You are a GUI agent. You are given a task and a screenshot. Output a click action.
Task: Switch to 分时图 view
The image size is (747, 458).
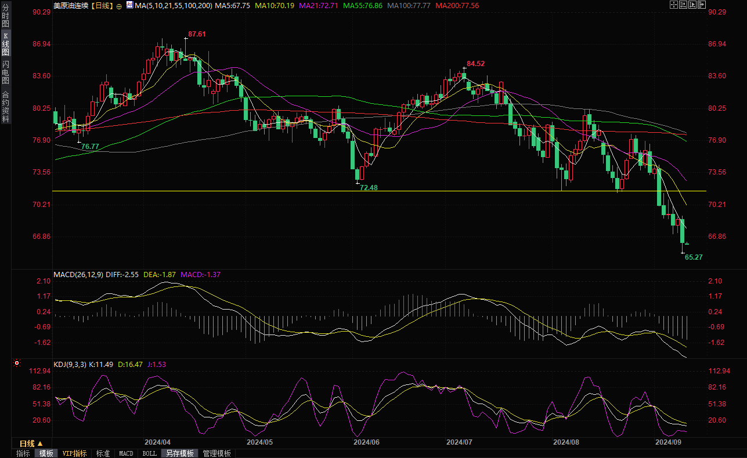click(x=6, y=17)
